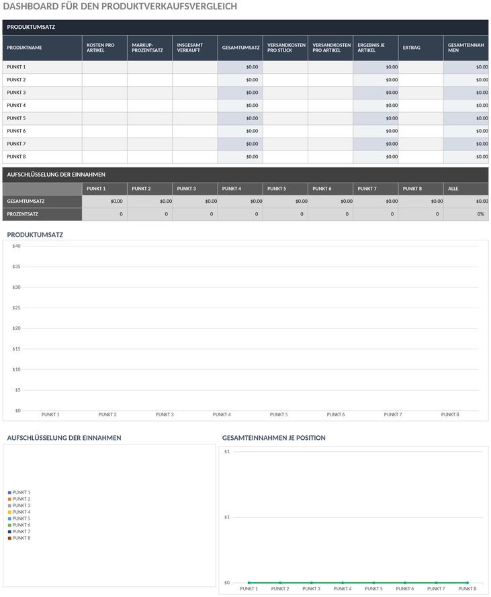Click the PRODUKTNAME column header
This screenshot has height=597, width=491.
tap(42, 48)
